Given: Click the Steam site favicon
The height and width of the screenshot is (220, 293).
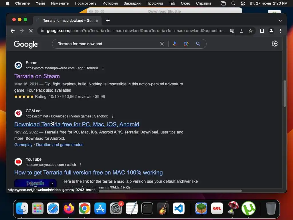Looking at the screenshot, I should [x=18, y=65].
